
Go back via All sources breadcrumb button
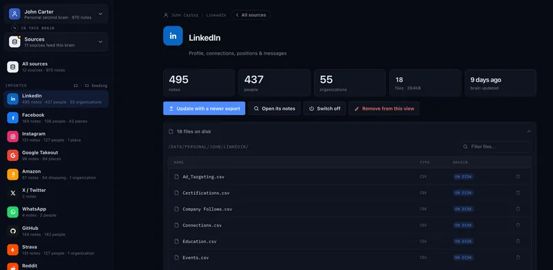[251, 15]
